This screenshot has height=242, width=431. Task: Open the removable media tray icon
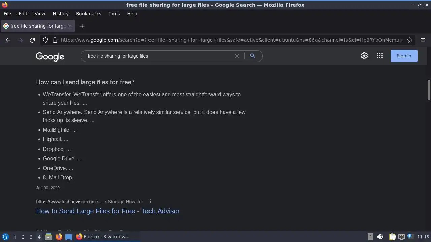coord(370,237)
